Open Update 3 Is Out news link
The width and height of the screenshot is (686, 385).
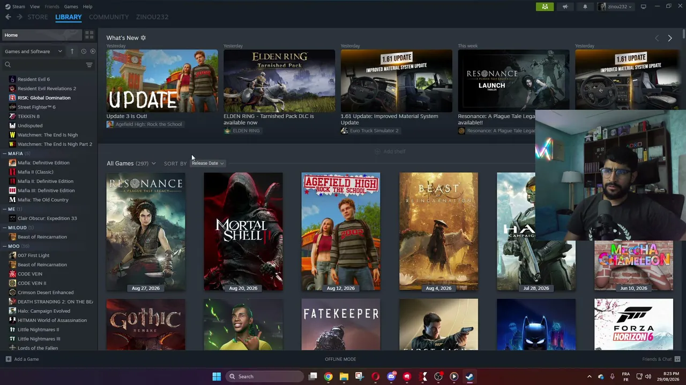pyautogui.click(x=126, y=116)
